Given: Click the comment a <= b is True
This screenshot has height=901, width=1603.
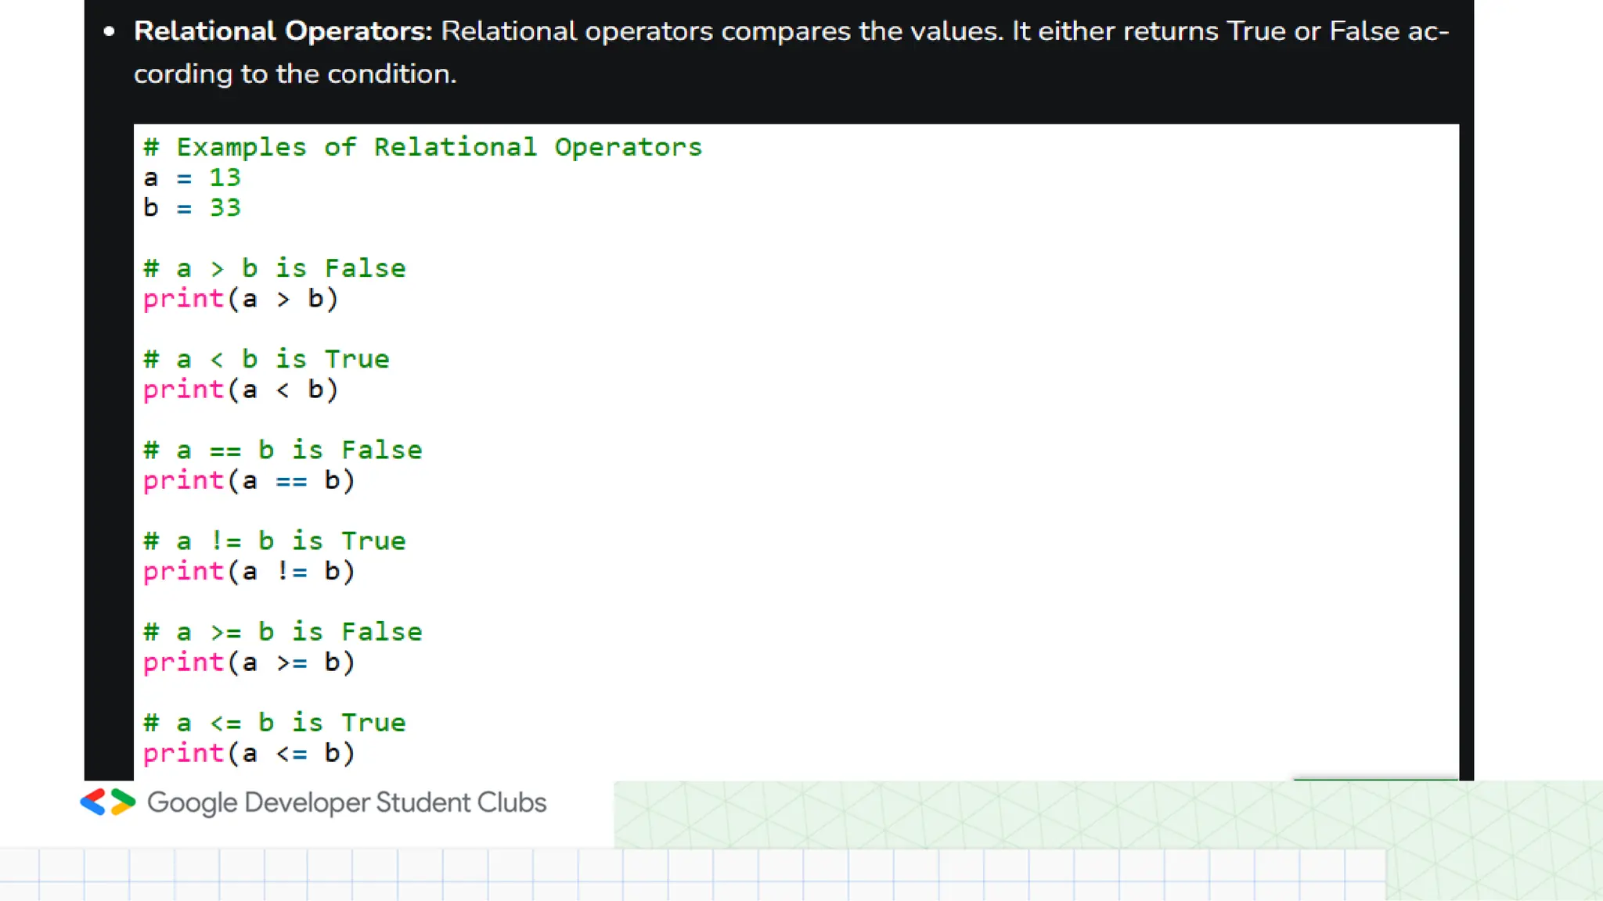Looking at the screenshot, I should (x=275, y=722).
